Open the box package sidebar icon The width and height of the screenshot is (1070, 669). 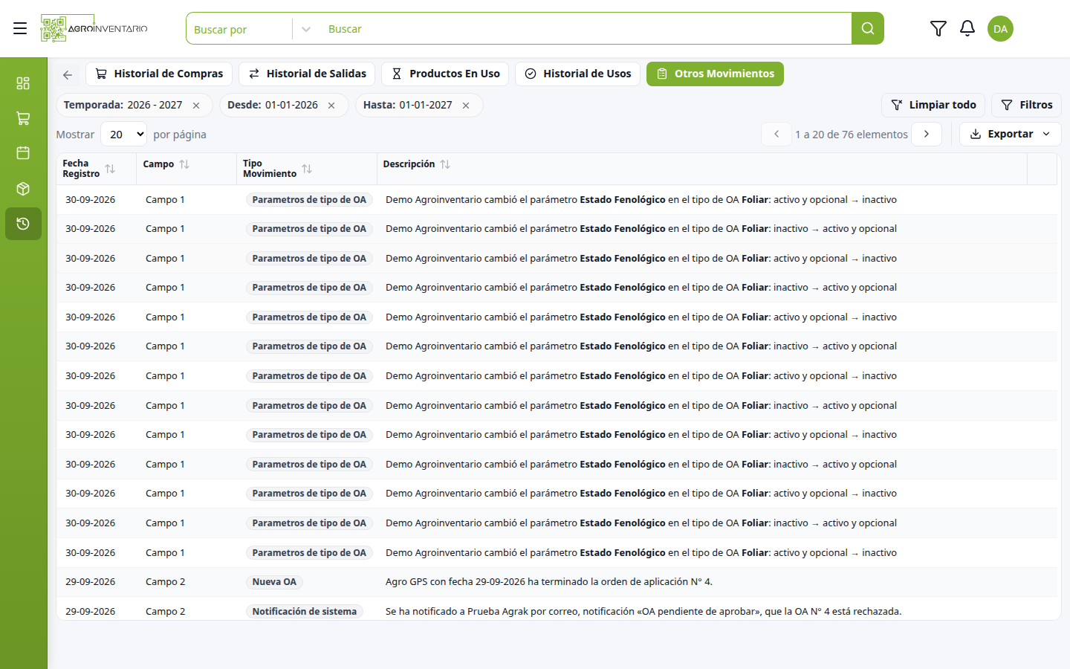[23, 189]
